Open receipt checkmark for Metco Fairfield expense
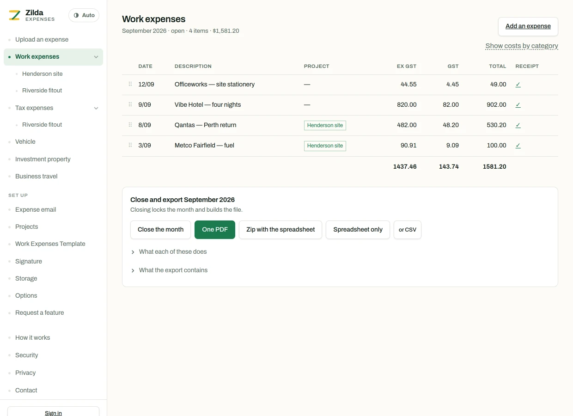Viewport: 573px width, 416px height. [x=518, y=146]
